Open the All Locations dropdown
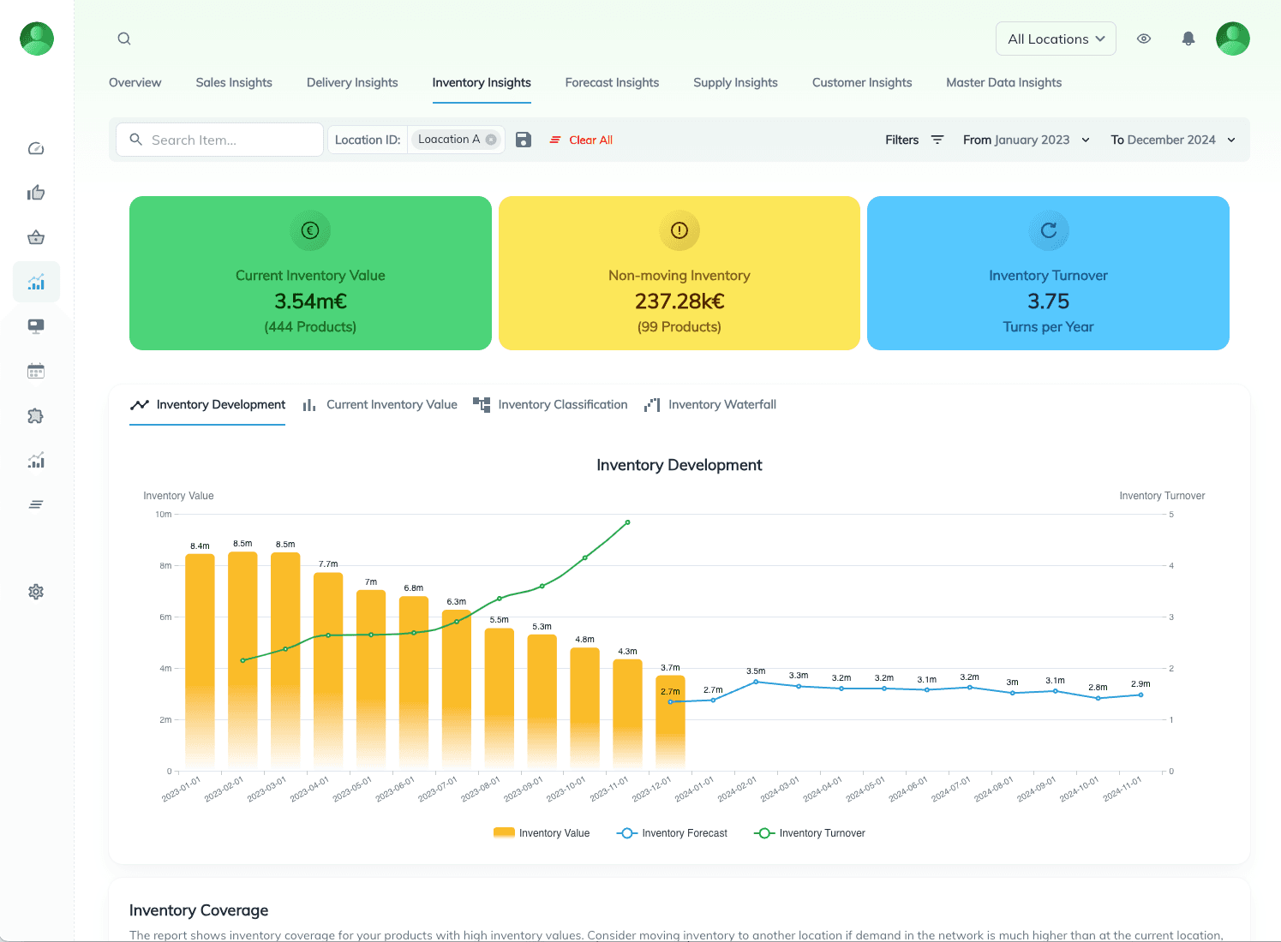The image size is (1281, 942). click(1056, 39)
